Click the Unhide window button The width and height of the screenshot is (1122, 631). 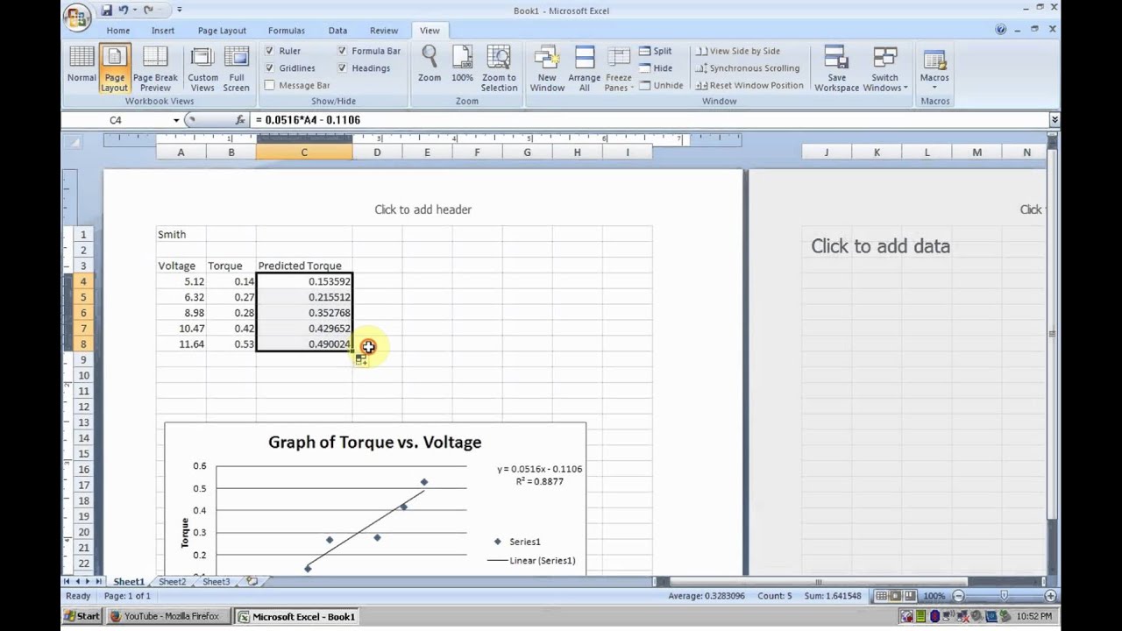point(661,85)
